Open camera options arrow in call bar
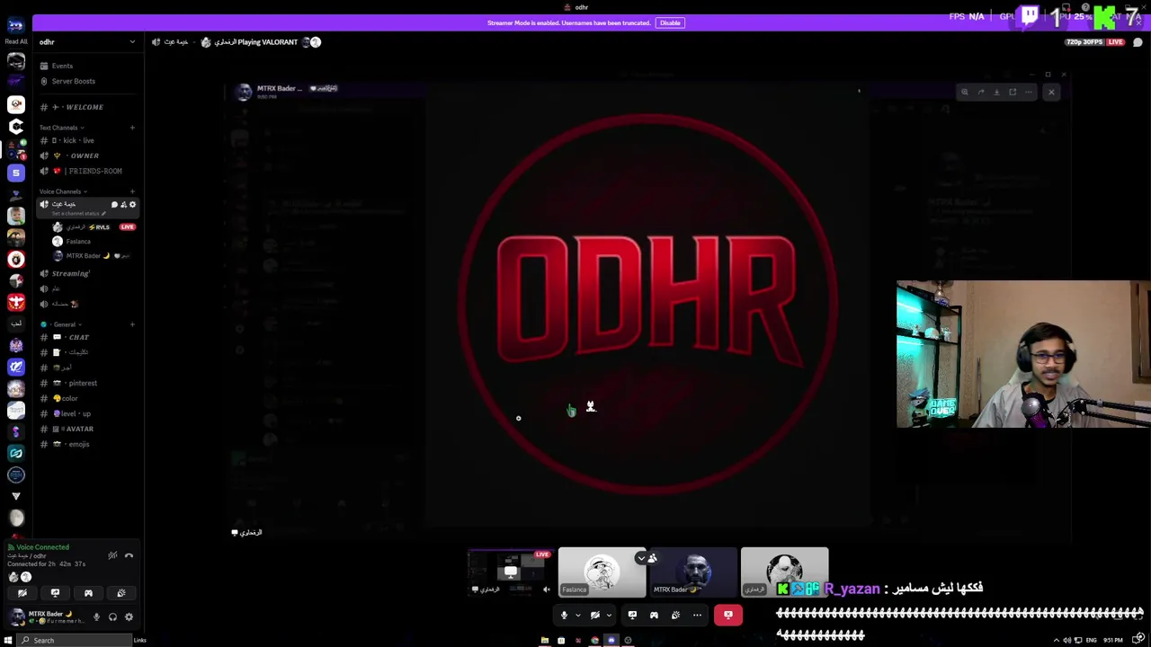Screen dimensions: 1151x647 609,616
